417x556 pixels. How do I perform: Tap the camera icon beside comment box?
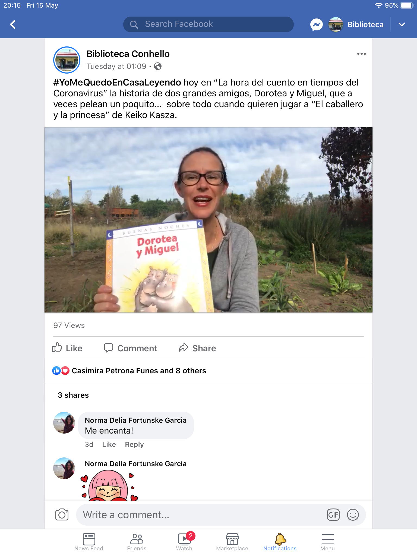click(62, 514)
